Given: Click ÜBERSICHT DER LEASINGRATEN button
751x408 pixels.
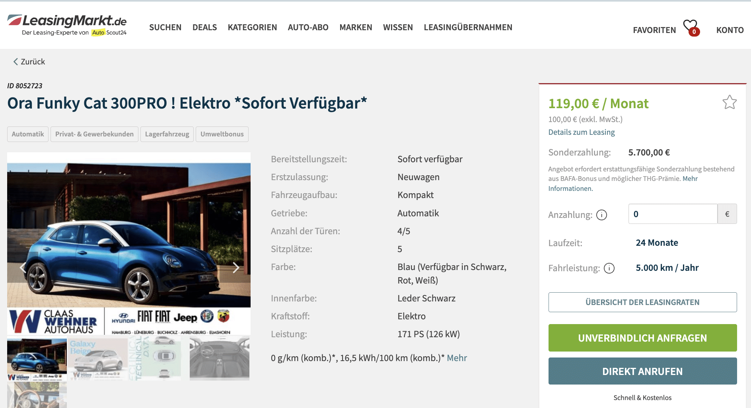Looking at the screenshot, I should coord(642,302).
